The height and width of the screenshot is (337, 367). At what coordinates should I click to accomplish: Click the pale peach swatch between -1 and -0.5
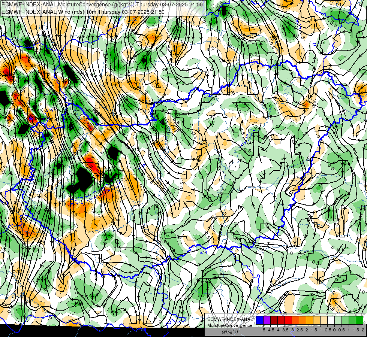point(324,320)
